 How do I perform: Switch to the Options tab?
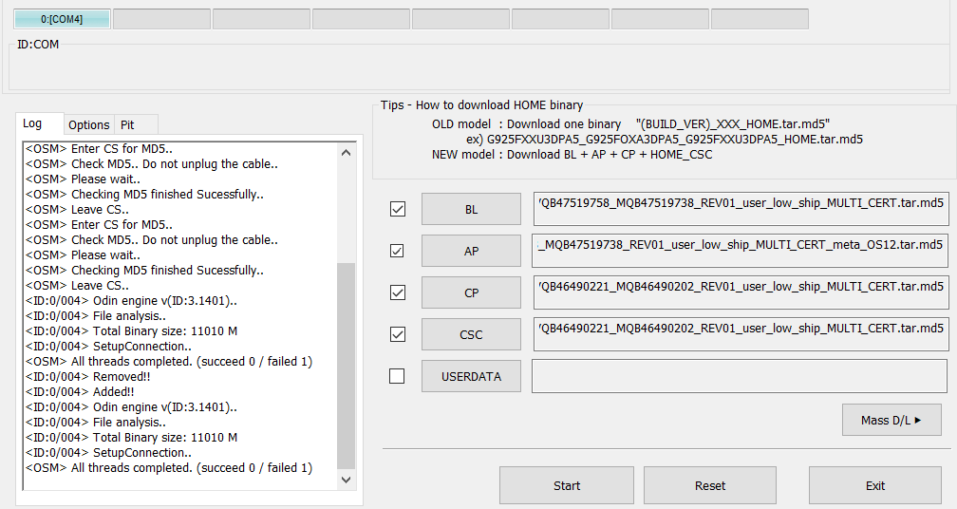(x=89, y=124)
